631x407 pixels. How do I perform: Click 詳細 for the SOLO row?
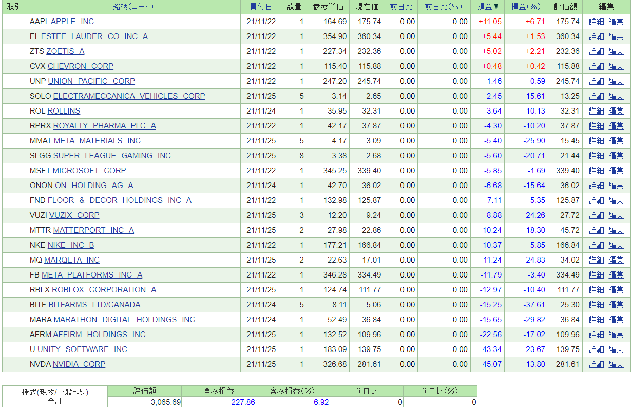597,96
